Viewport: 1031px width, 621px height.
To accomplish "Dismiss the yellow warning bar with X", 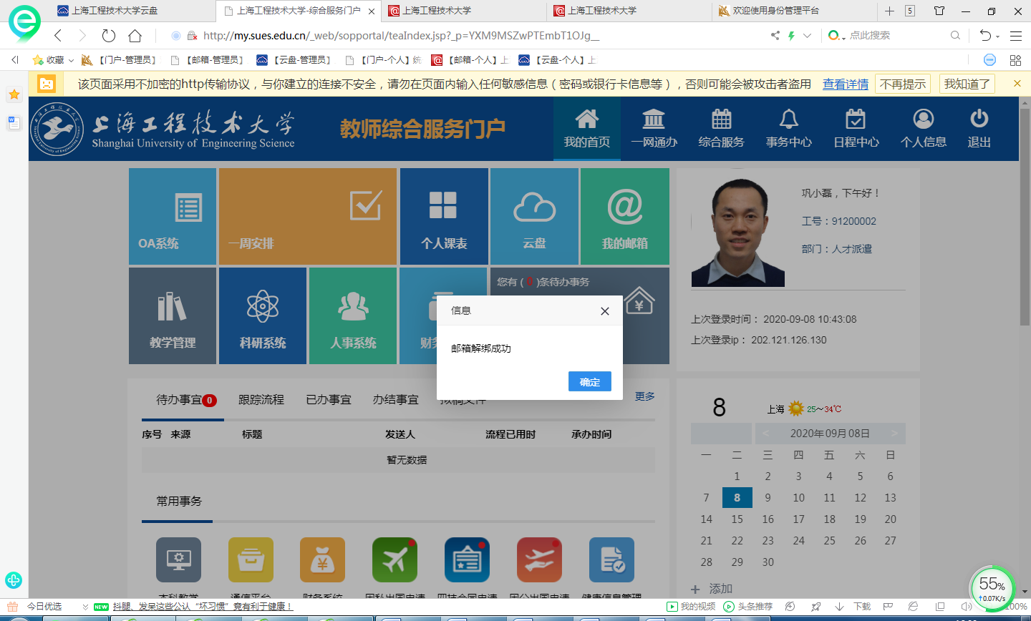I will click(1017, 84).
